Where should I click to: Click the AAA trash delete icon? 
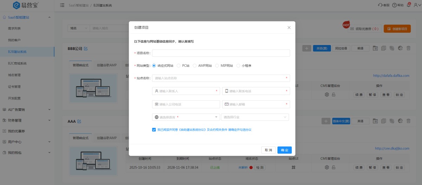click(408, 121)
